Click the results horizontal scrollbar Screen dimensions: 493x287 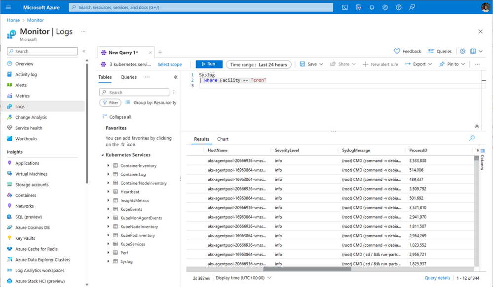point(307,269)
